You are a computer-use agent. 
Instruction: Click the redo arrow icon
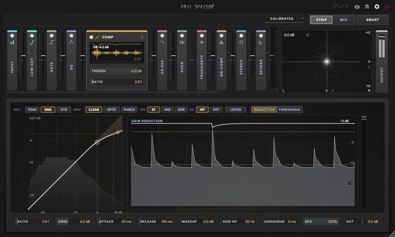pyautogui.click(x=345, y=7)
